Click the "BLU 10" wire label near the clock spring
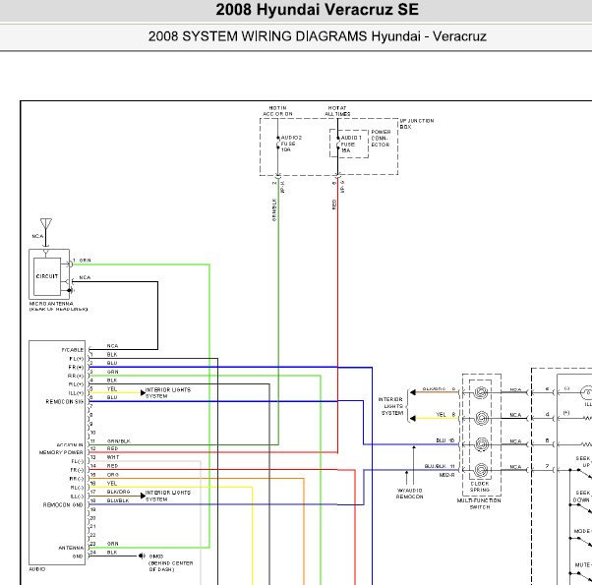Image resolution: width=592 pixels, height=585 pixels. point(445,440)
